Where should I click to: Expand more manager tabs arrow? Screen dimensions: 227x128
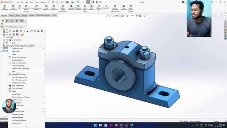click(26, 21)
